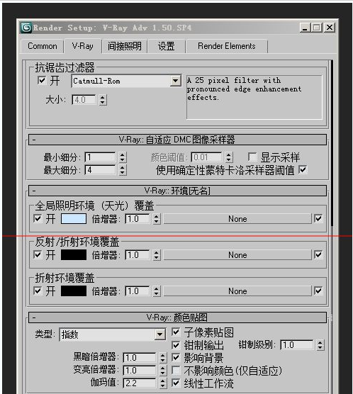
Task: Toggle 使用确定性蒙特卡洛采样器阈值 checkbox
Action: (303, 169)
